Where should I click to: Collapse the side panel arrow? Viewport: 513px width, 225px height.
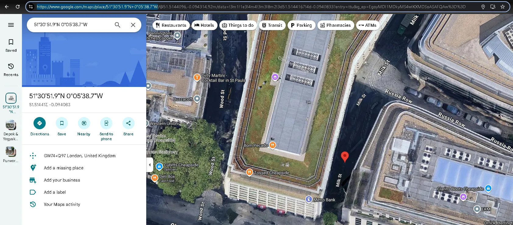[150, 165]
